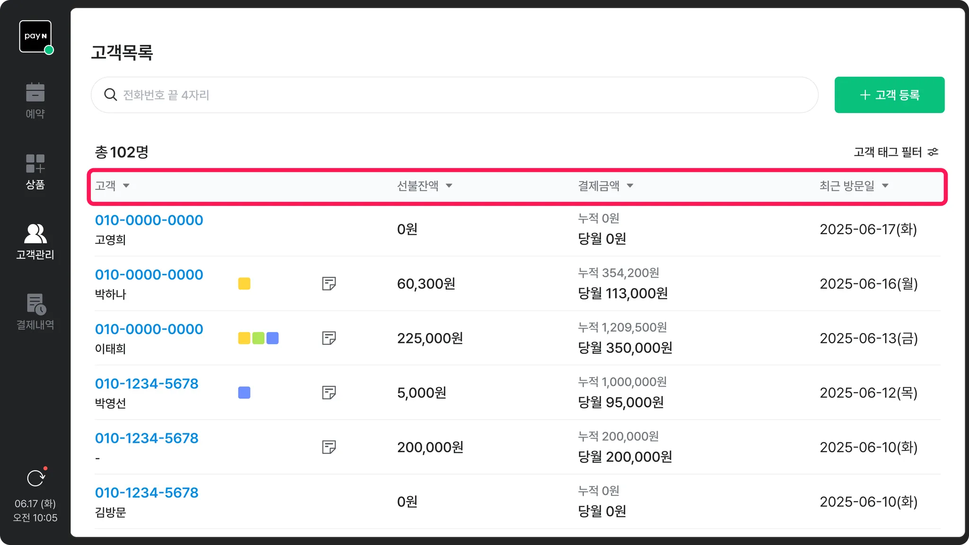Open the memo note icon for 박영선
Screen dimensions: 969x545
coord(329,392)
